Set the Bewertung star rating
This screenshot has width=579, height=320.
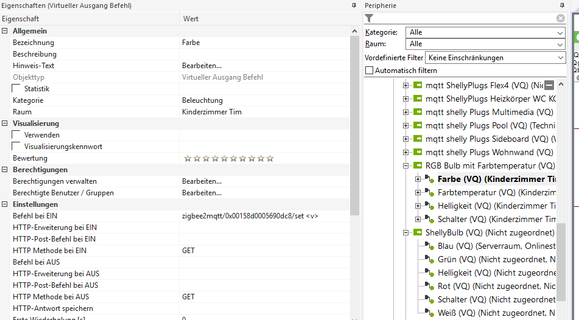(228, 159)
